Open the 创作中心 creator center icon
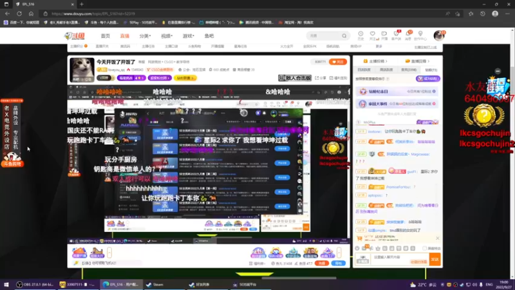 (420, 35)
